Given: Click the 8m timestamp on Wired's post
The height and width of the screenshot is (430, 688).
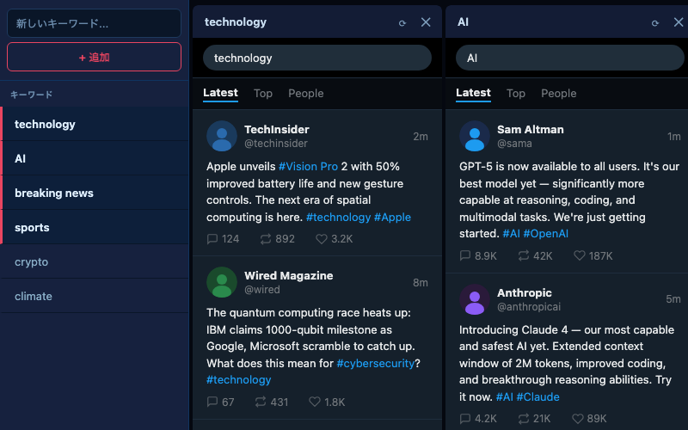Looking at the screenshot, I should [420, 283].
